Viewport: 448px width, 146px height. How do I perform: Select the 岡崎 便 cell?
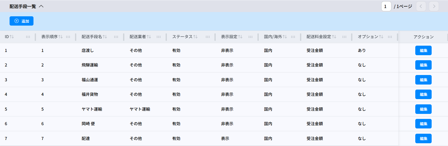[x=88, y=124]
